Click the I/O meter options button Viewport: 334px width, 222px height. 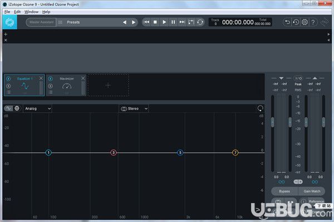[298, 78]
